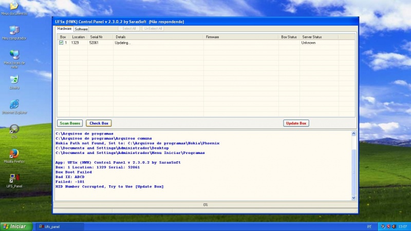Click 'Failed: -101' log line
411x231 pixels.
(x=70, y=182)
